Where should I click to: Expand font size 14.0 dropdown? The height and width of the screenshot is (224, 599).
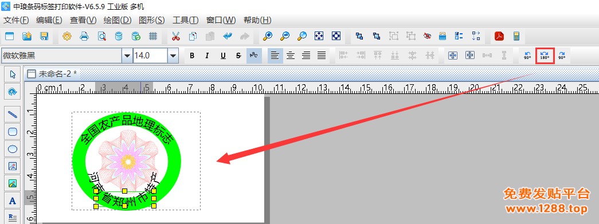(173, 56)
